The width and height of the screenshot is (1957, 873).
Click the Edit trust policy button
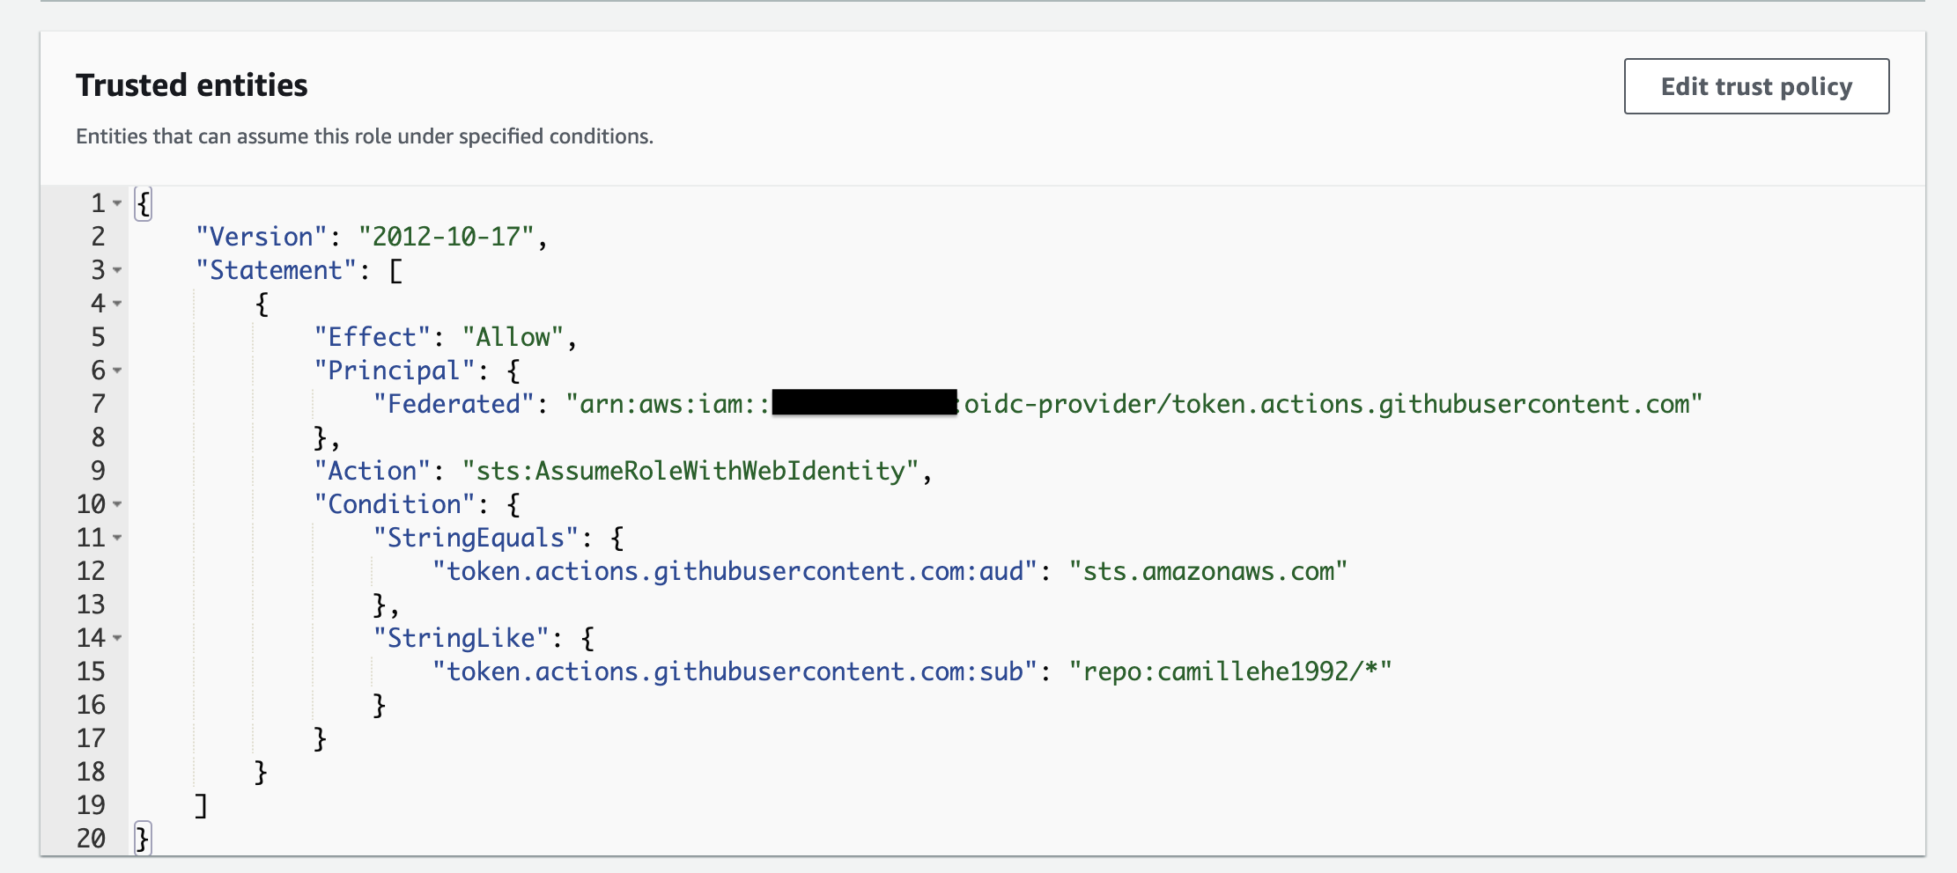[1756, 86]
